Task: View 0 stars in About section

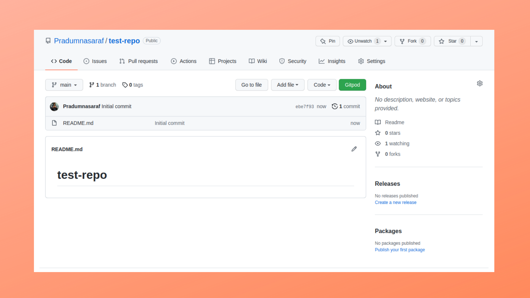Action: 388,133
